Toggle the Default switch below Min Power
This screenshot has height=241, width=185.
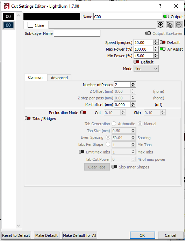(136, 62)
